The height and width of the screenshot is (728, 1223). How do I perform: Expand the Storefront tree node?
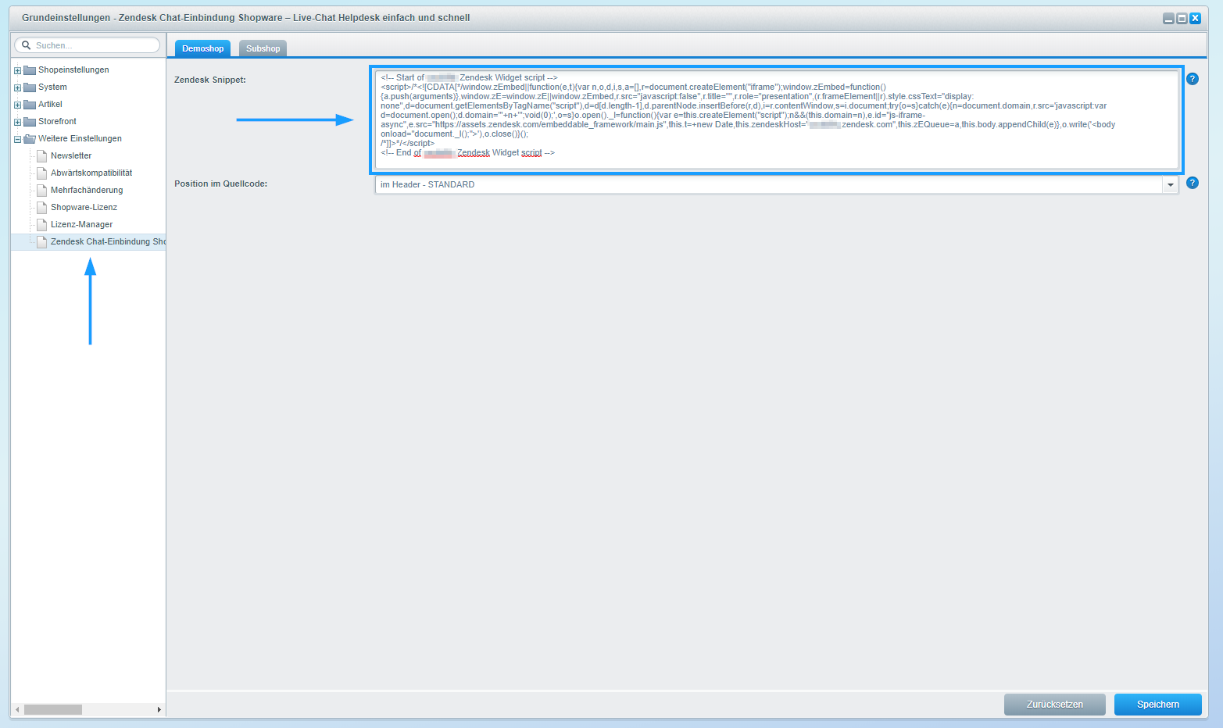[17, 122]
